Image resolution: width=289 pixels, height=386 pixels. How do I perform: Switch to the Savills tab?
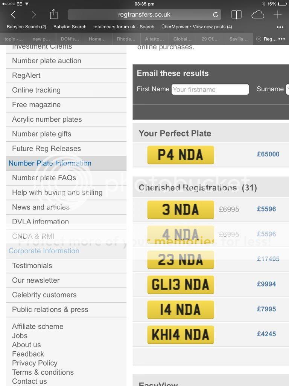(x=238, y=39)
